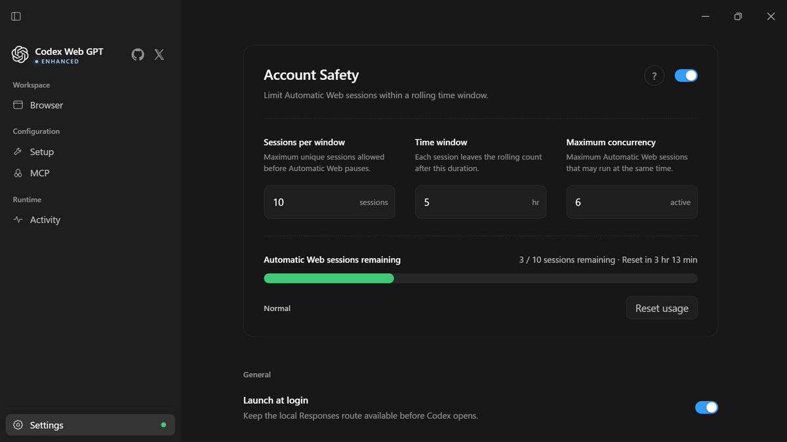Close the application window

[771, 16]
